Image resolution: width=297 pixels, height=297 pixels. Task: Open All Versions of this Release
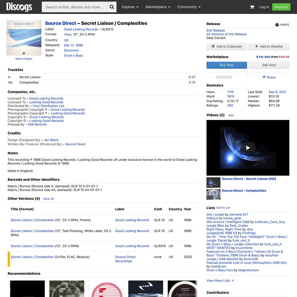point(227,34)
